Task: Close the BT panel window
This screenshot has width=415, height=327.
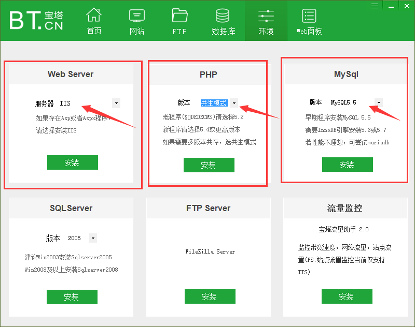Action: tap(407, 6)
